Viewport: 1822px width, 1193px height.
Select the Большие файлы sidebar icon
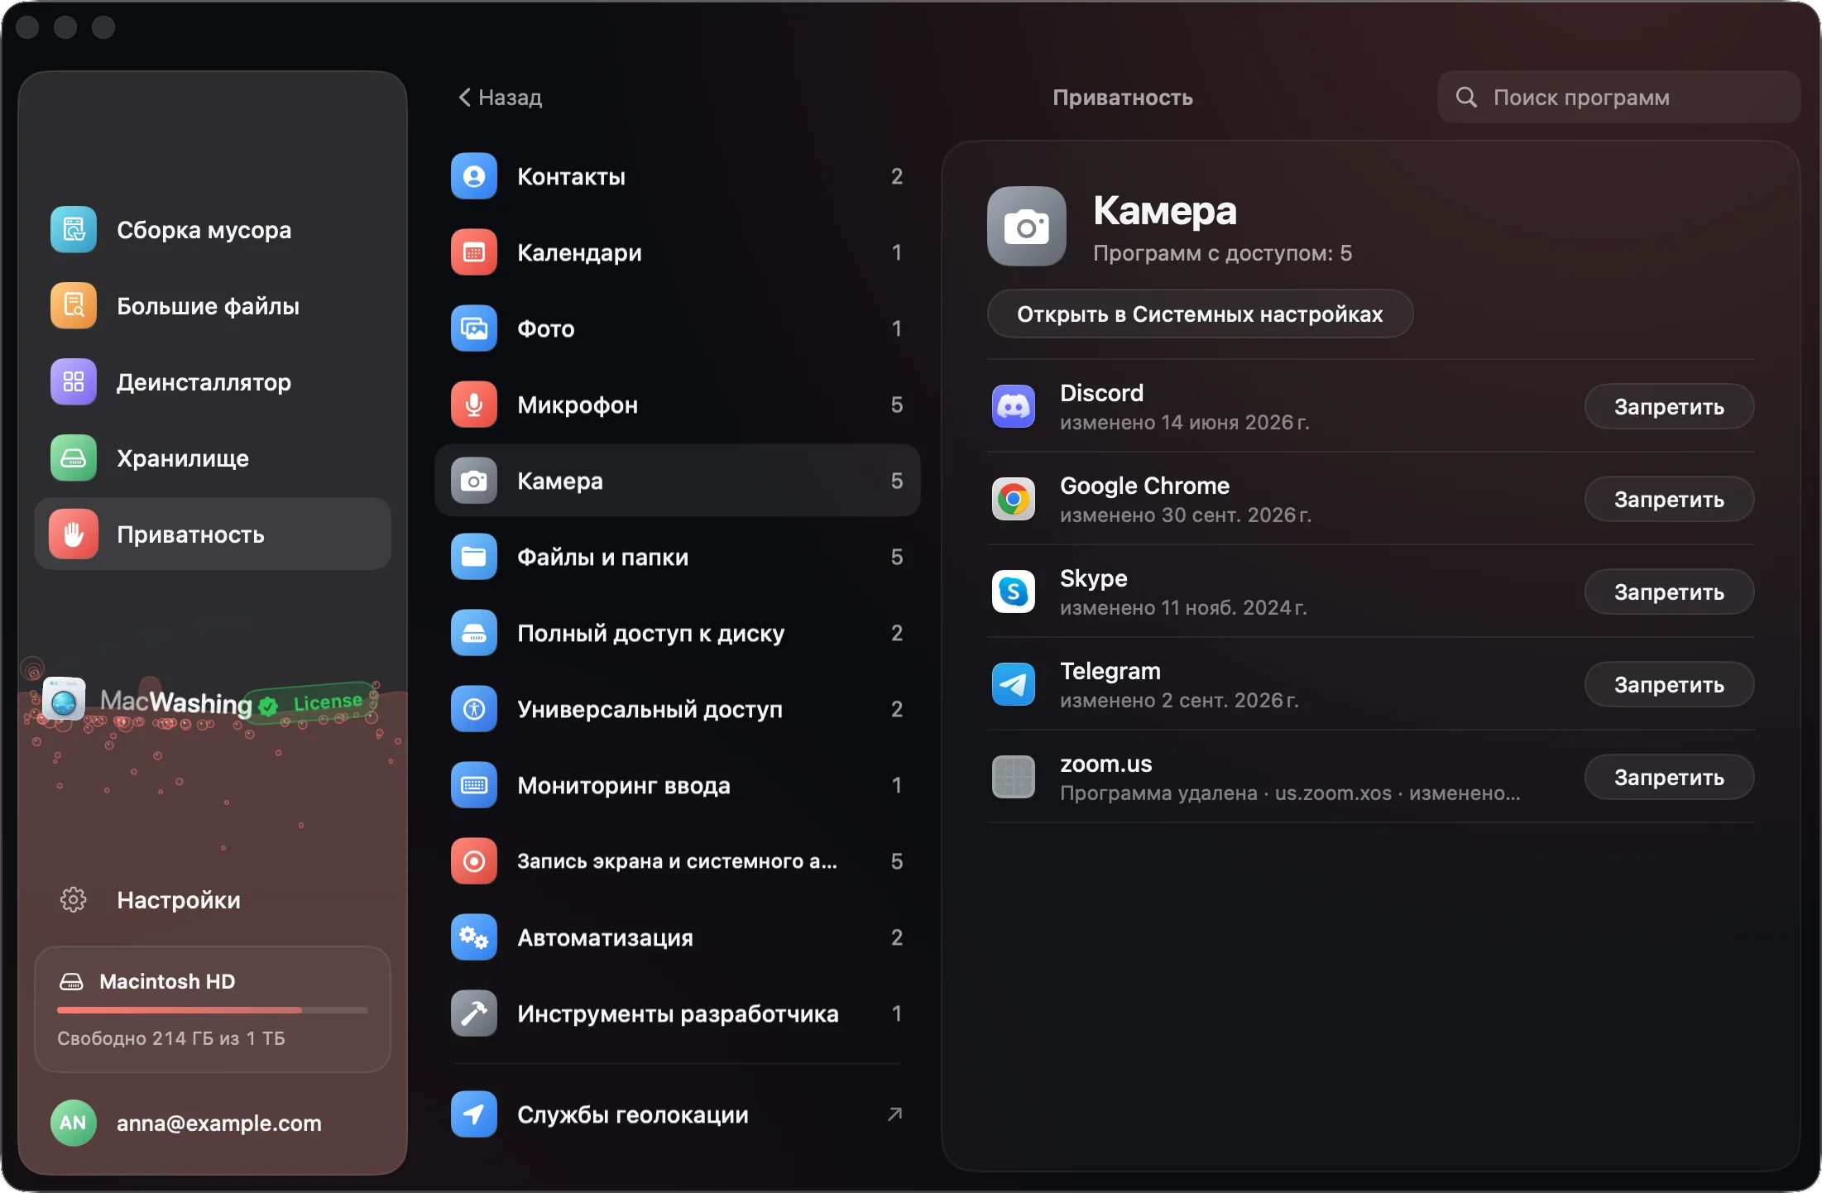point(74,305)
